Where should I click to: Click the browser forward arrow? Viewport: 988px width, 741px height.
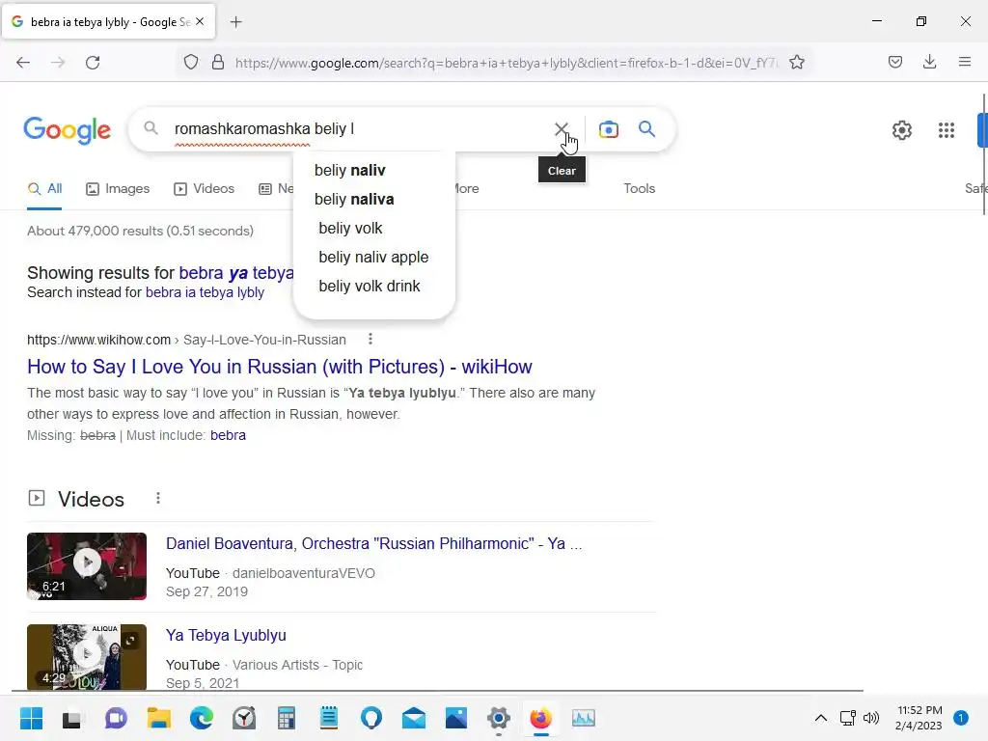(58, 63)
